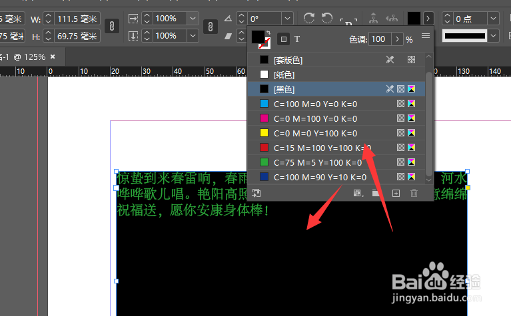Screen dimensions: 511x316
Task: Create a new color group folder
Action: coord(376,194)
